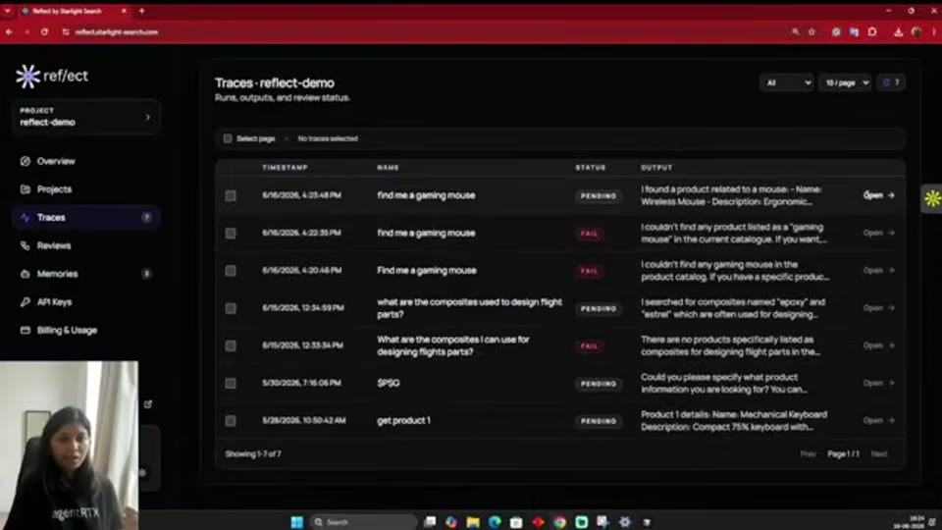Click the floating star widget on the right edge

tap(932, 198)
